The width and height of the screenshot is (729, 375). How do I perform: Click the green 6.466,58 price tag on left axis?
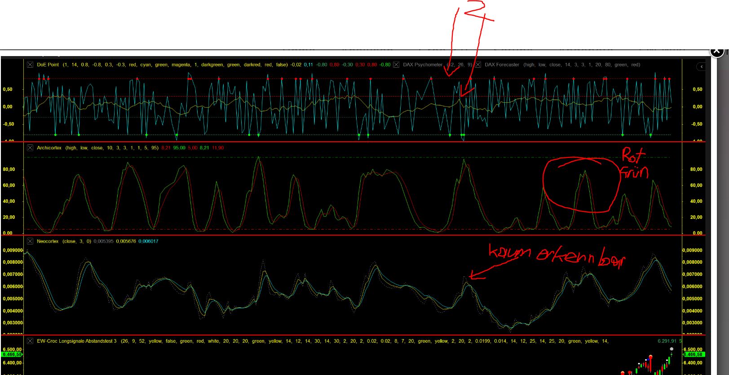tap(12, 354)
